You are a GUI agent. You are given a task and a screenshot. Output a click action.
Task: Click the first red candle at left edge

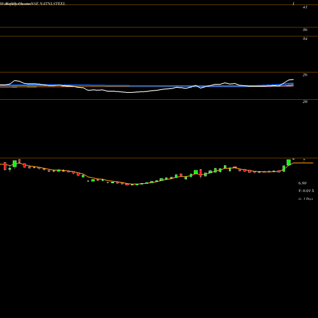(x=5, y=166)
